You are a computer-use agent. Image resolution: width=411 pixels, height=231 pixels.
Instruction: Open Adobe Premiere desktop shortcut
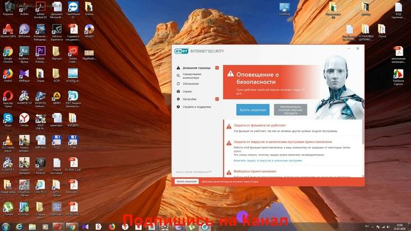40,55
